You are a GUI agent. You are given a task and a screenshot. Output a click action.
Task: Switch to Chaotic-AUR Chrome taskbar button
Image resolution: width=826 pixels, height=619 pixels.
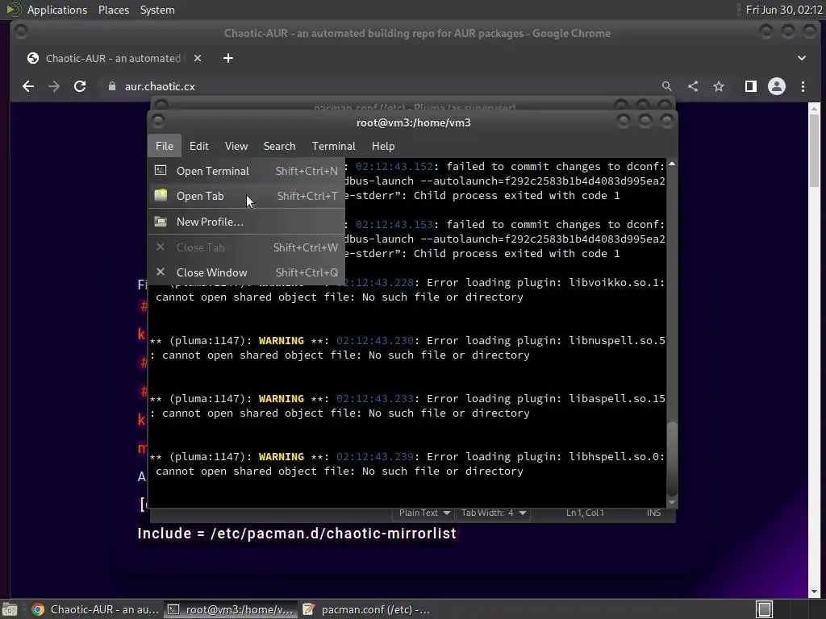(x=95, y=609)
